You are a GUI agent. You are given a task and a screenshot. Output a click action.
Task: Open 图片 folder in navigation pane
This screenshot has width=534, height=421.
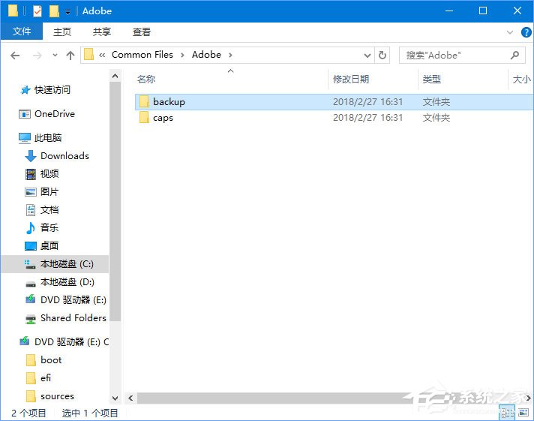pyautogui.click(x=49, y=192)
